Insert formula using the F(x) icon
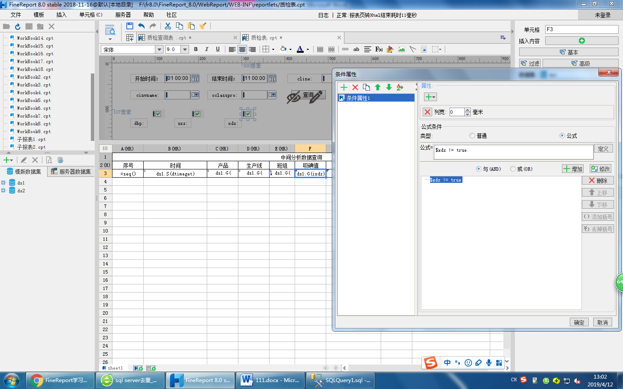 click(x=379, y=49)
